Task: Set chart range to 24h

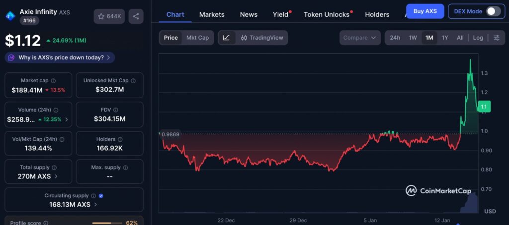Action: (395, 38)
